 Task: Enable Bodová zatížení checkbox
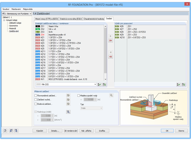click(36, 104)
